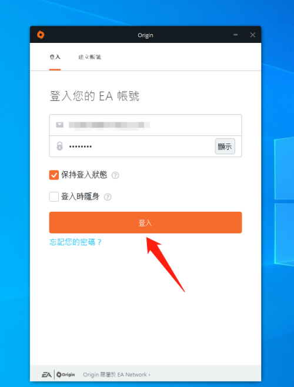This screenshot has width=294, height=387.
Task: Switch to the 建立帳號 tab
Action: coord(90,57)
